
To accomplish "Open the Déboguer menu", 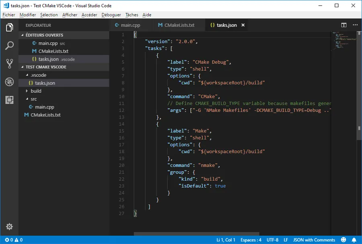I will point(111,15).
